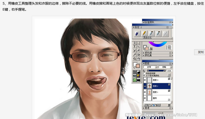Screen dimensions: 205x119
Task: Open the nozzle selector in toolbox
Action: 138,80
